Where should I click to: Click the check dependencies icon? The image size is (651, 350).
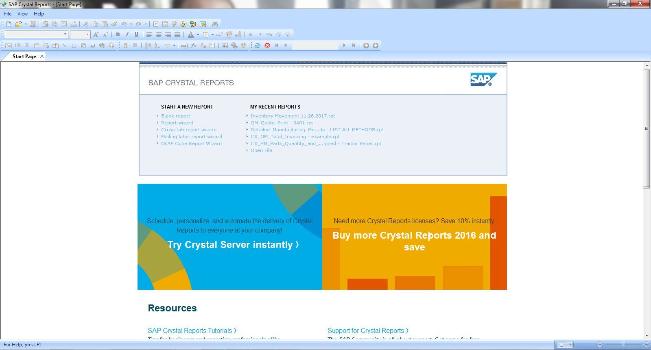coord(193,24)
